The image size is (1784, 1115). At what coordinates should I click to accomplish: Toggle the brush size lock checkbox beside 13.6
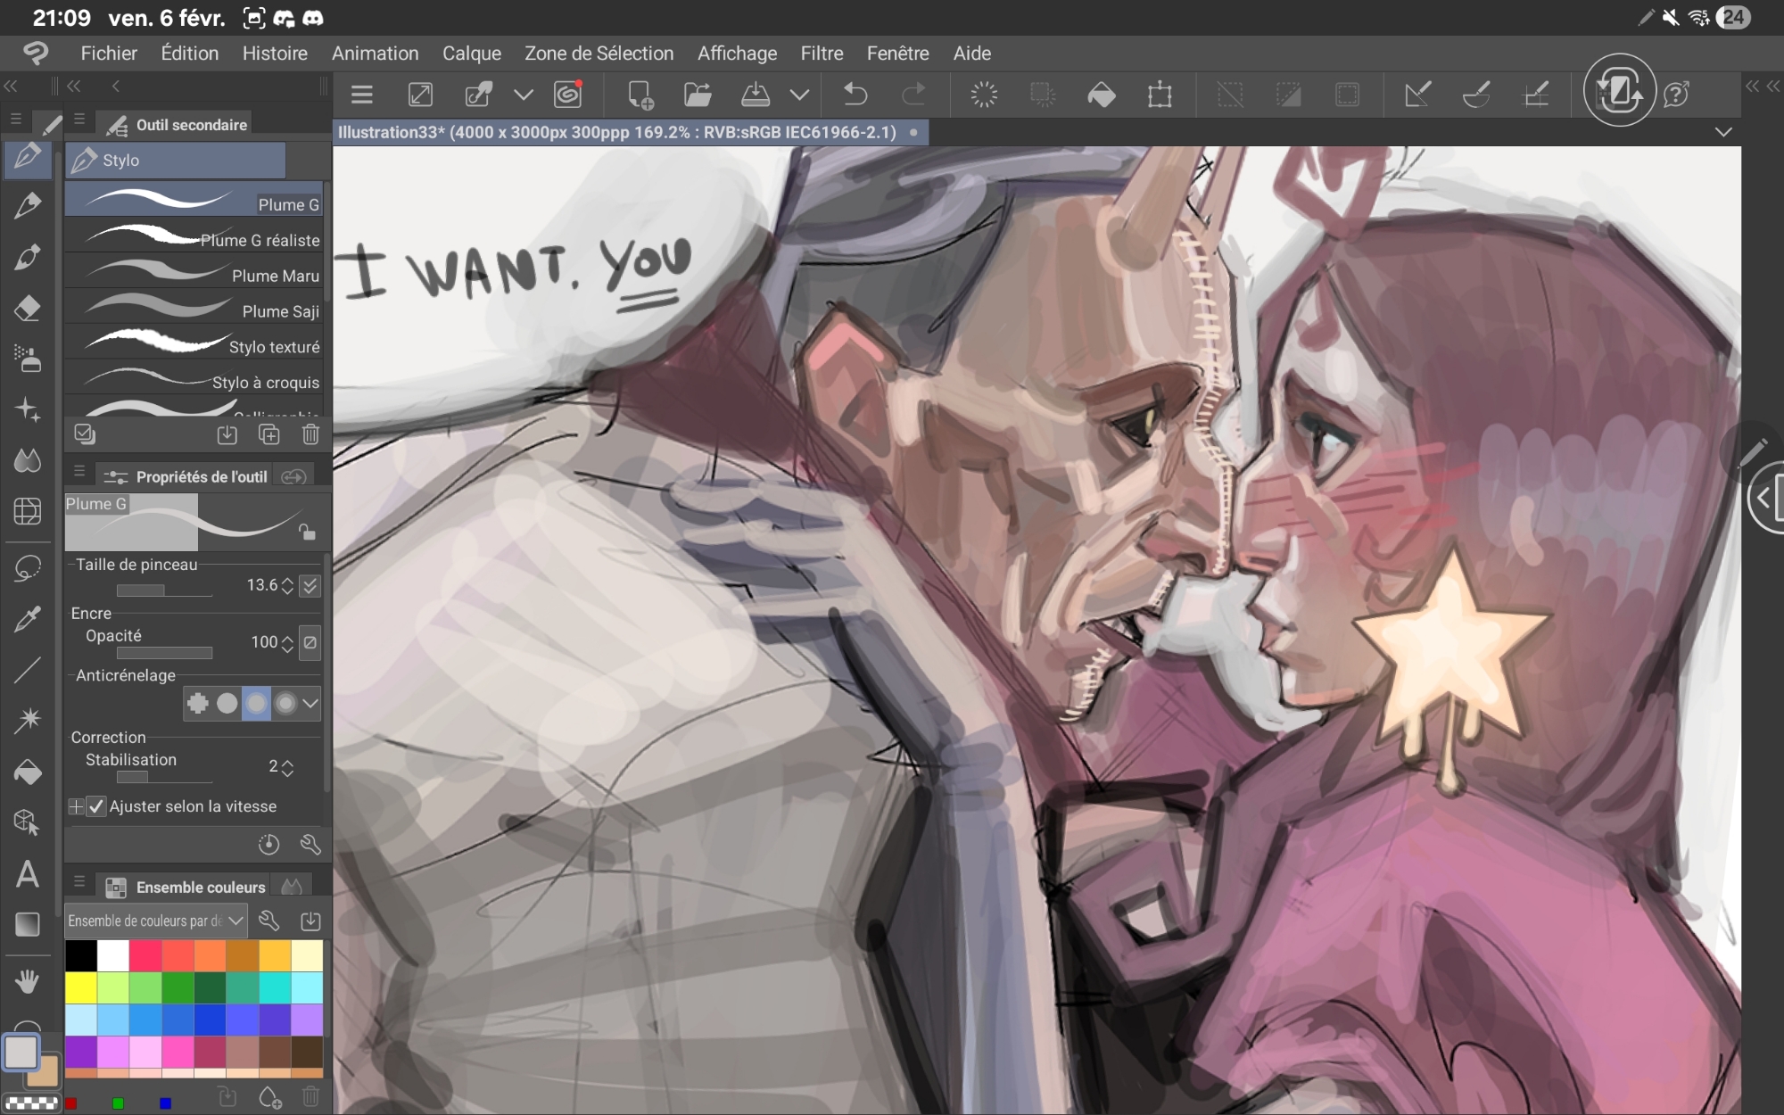310,586
